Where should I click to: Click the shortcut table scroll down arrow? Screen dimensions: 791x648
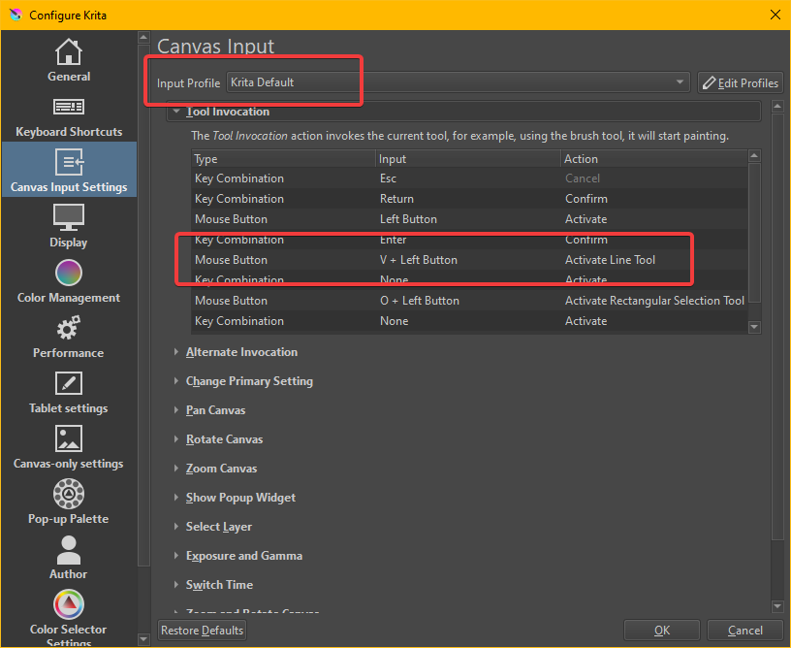tap(755, 328)
